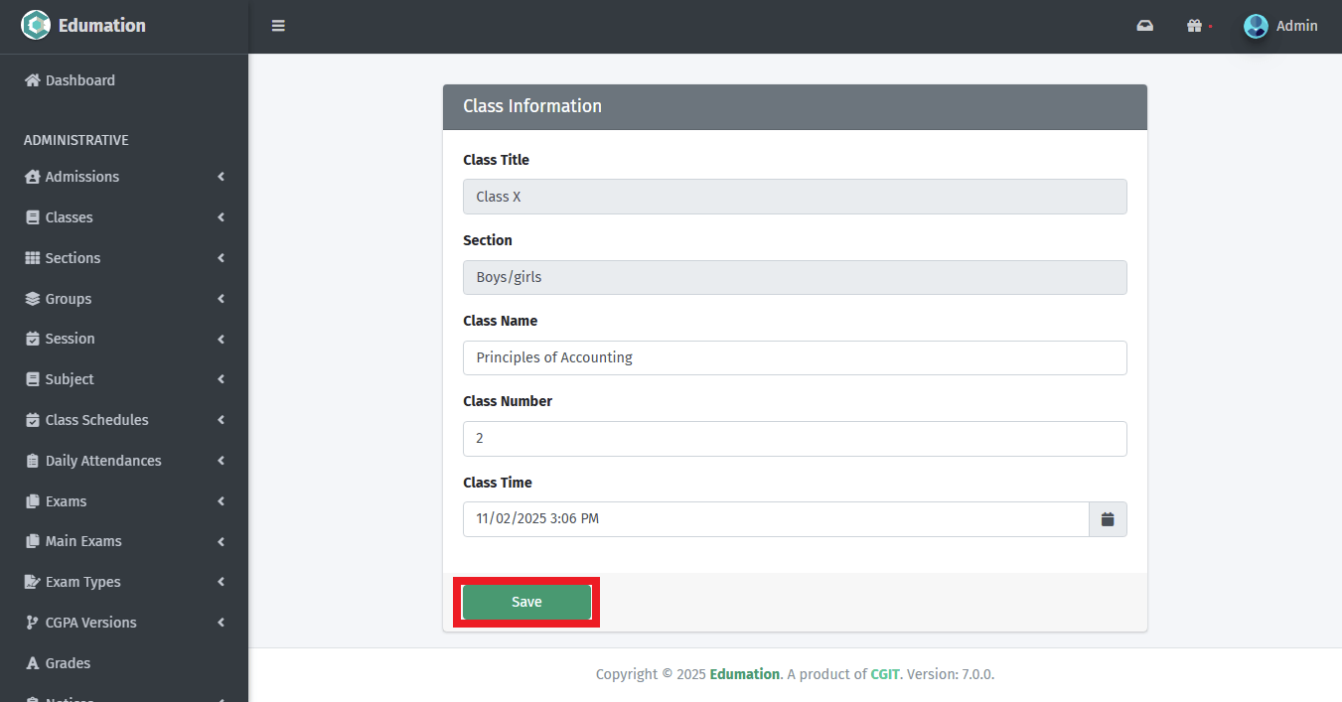Expand the Sections menu chevron
Screen dimensions: 1342x702
point(221,258)
